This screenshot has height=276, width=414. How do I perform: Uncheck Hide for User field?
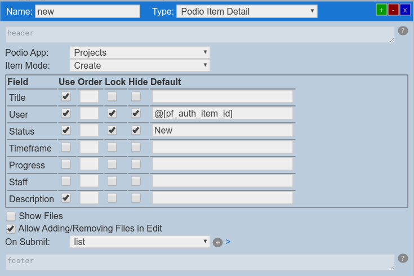(x=136, y=113)
